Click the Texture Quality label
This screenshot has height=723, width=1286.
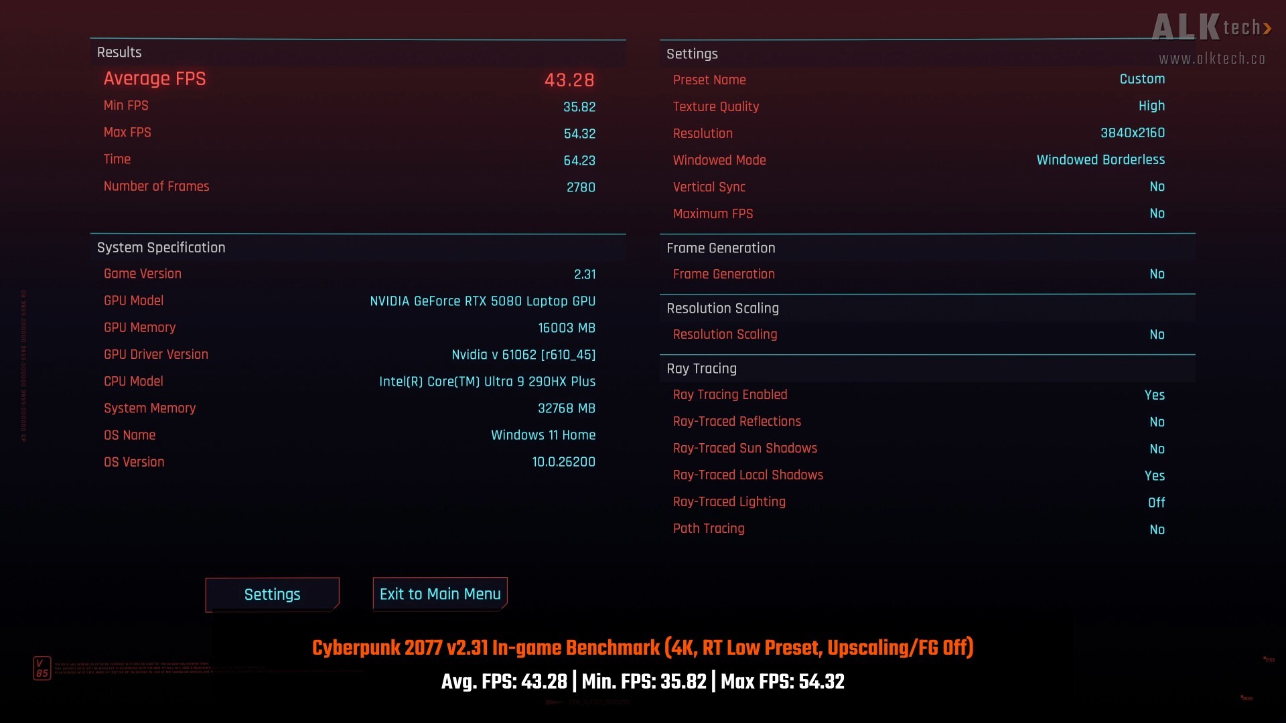coord(716,106)
